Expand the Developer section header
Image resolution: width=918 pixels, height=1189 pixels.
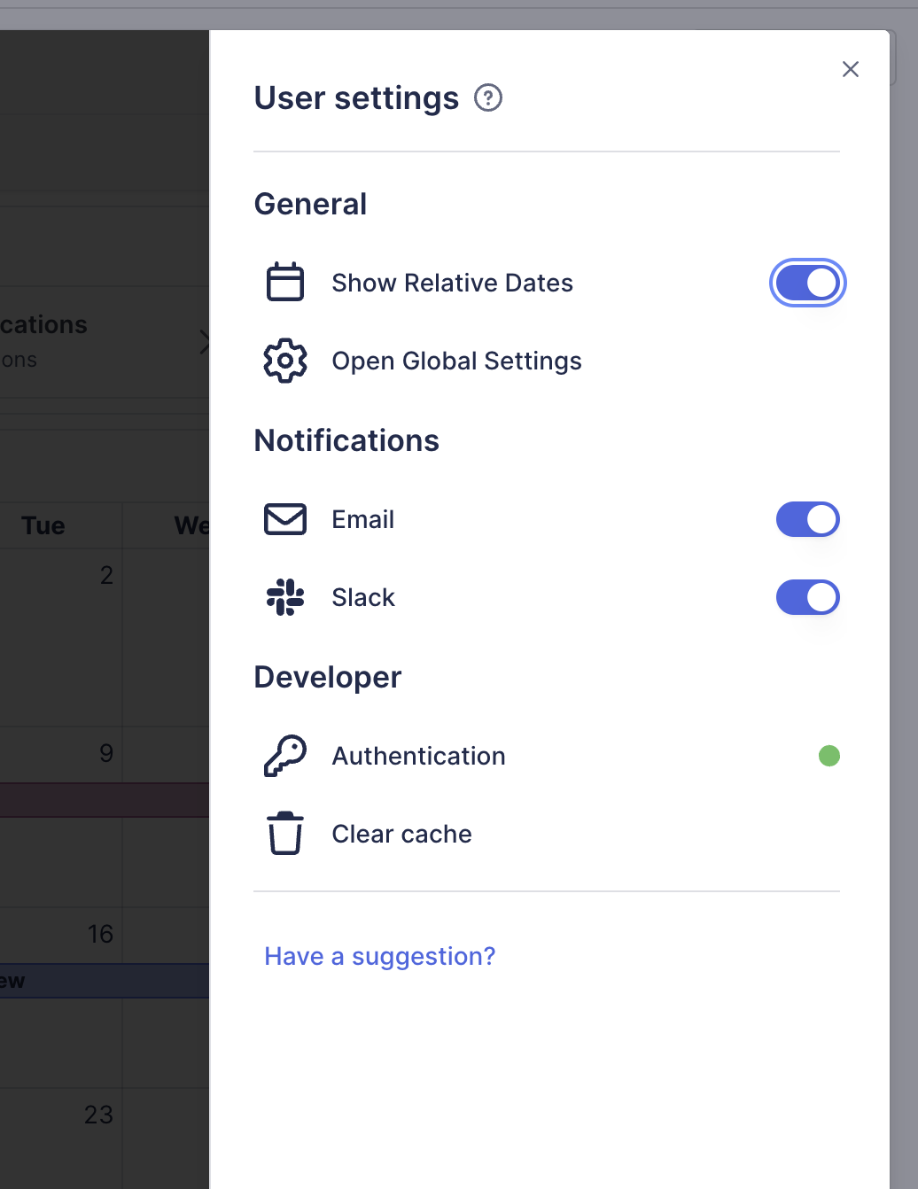[327, 677]
